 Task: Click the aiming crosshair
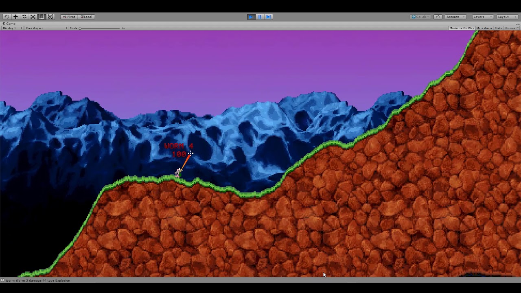[190, 153]
